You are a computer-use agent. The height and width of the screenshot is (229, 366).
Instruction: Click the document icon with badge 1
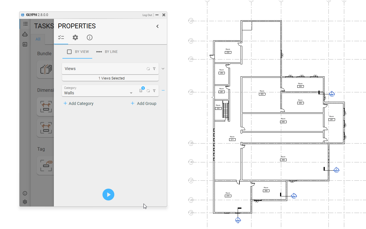[x=141, y=91]
